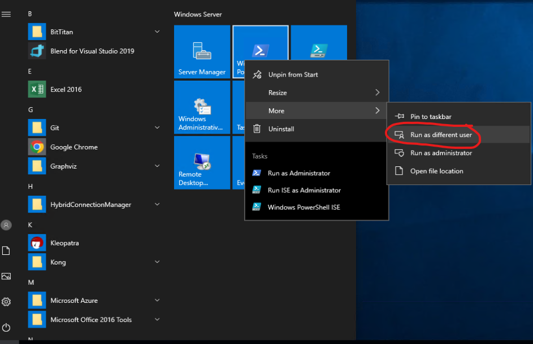Open Pictures from the Start sidebar
Image resolution: width=533 pixels, height=344 pixels.
click(6, 276)
